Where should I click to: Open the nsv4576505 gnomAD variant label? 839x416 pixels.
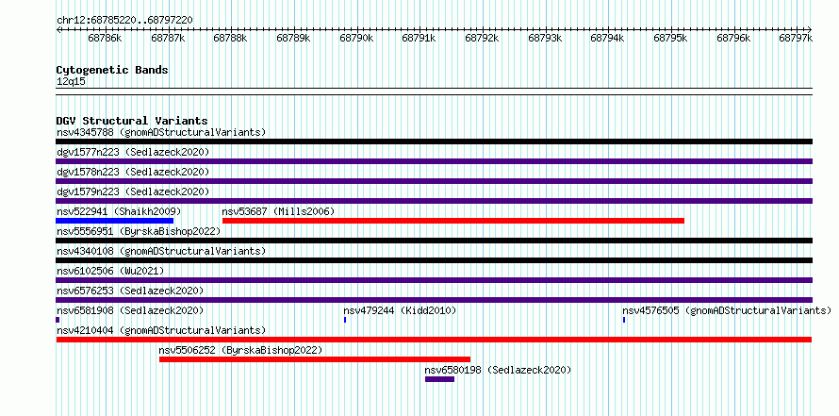click(727, 310)
